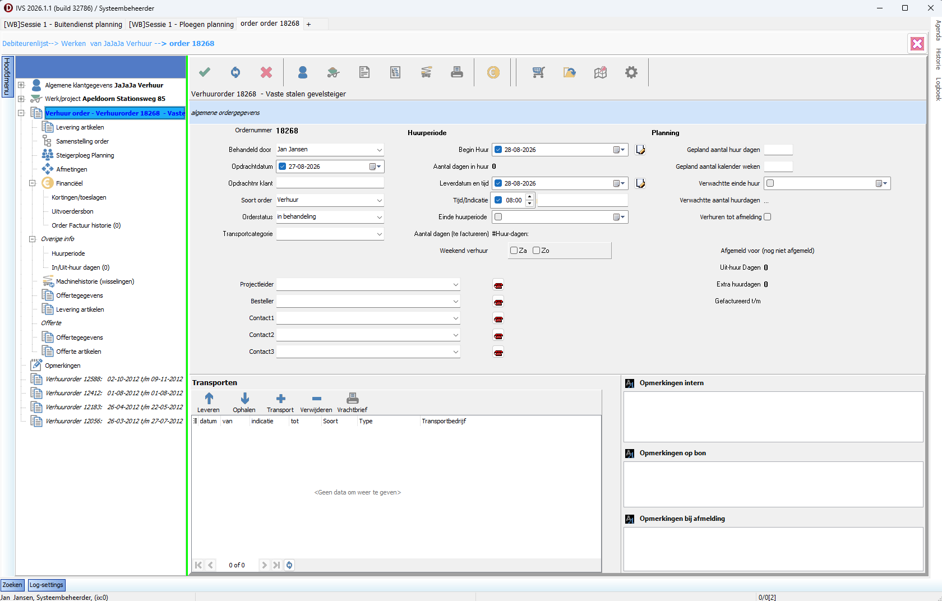Image resolution: width=942 pixels, height=601 pixels.
Task: Click the shopping cart icon in toolbar
Action: coord(539,72)
